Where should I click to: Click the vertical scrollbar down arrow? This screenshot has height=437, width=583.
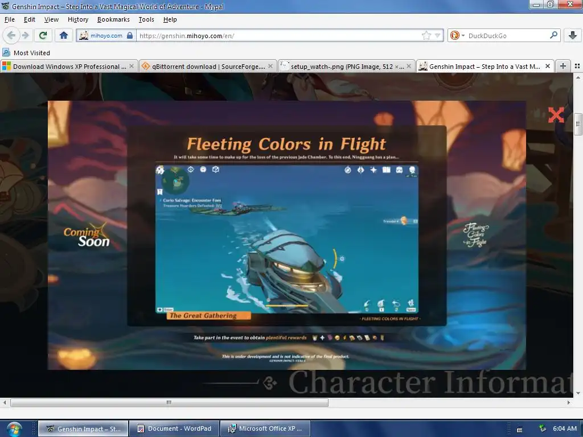tap(578, 393)
